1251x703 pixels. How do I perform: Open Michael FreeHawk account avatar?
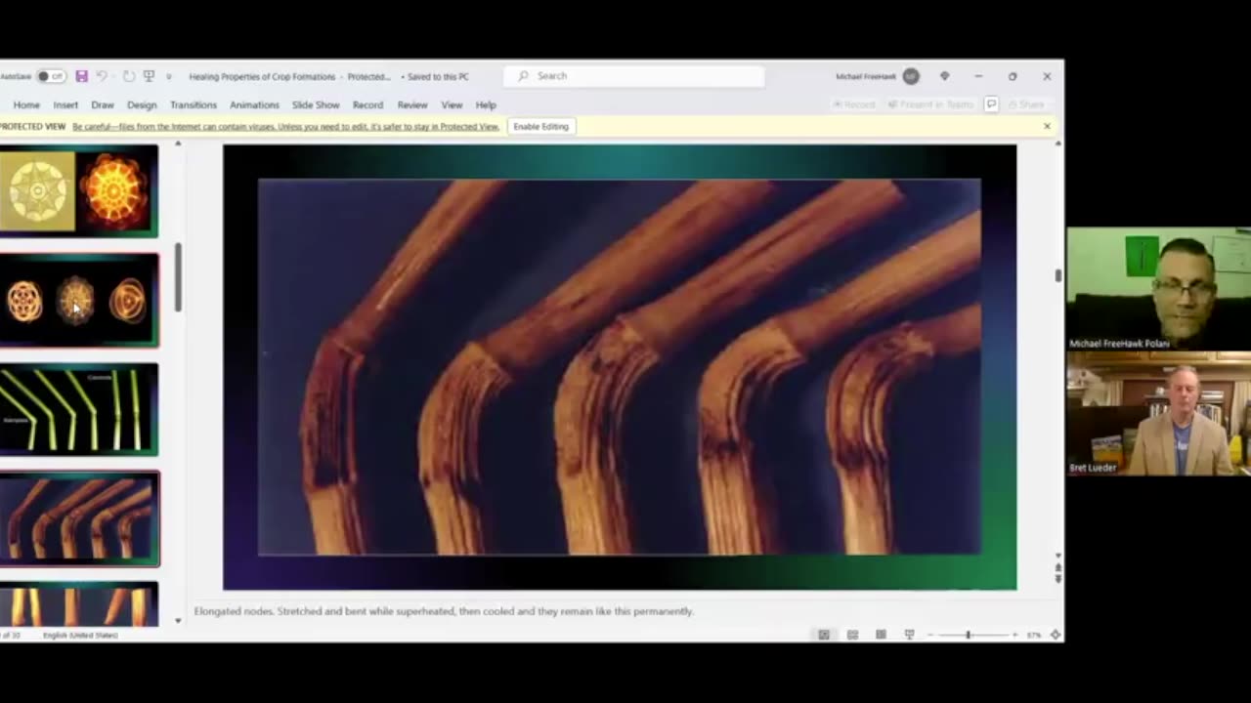[911, 76]
